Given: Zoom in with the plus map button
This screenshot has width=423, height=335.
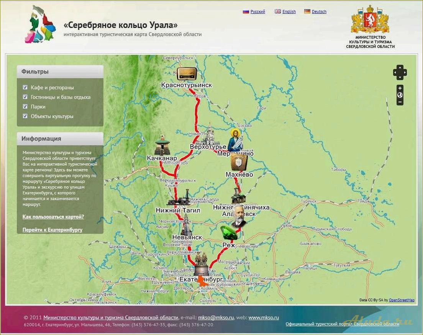Looking at the screenshot, I should tap(400, 89).
